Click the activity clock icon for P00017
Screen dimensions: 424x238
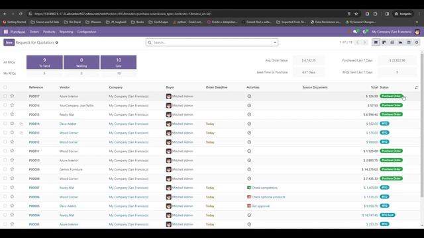249,97
